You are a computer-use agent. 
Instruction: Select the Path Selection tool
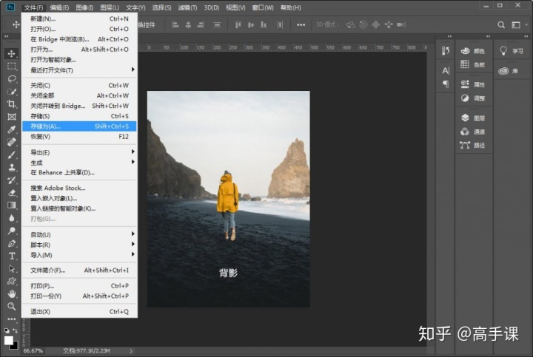coord(12,268)
